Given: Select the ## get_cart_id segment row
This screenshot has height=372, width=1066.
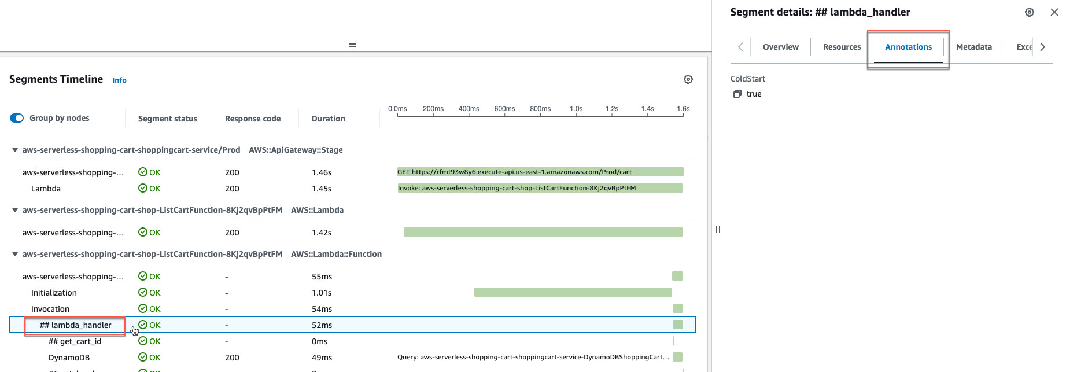Looking at the screenshot, I should [352, 341].
